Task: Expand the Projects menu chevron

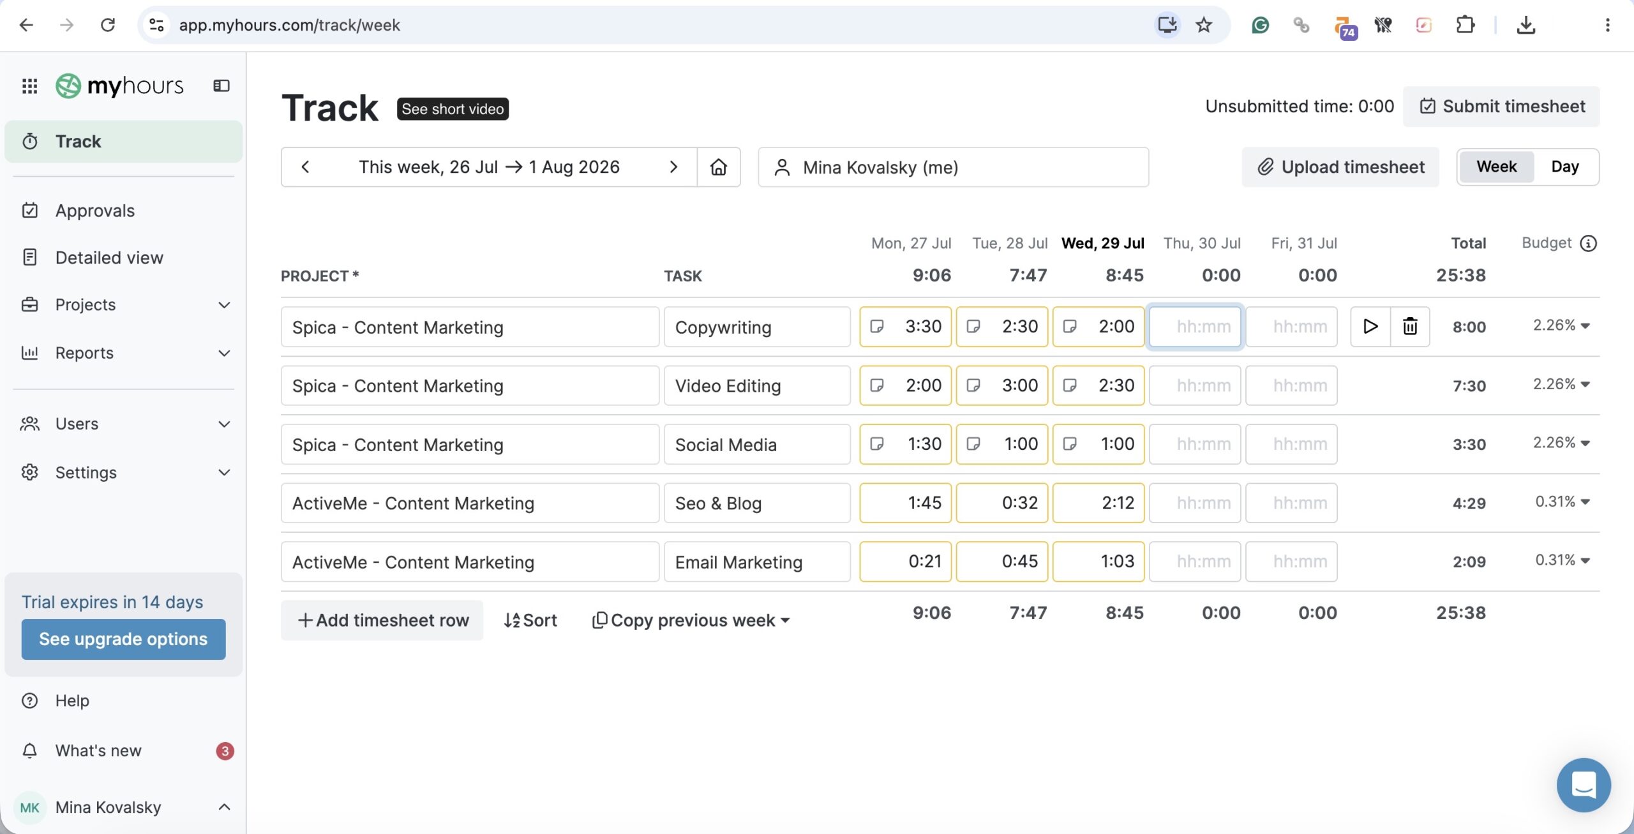Action: tap(224, 305)
